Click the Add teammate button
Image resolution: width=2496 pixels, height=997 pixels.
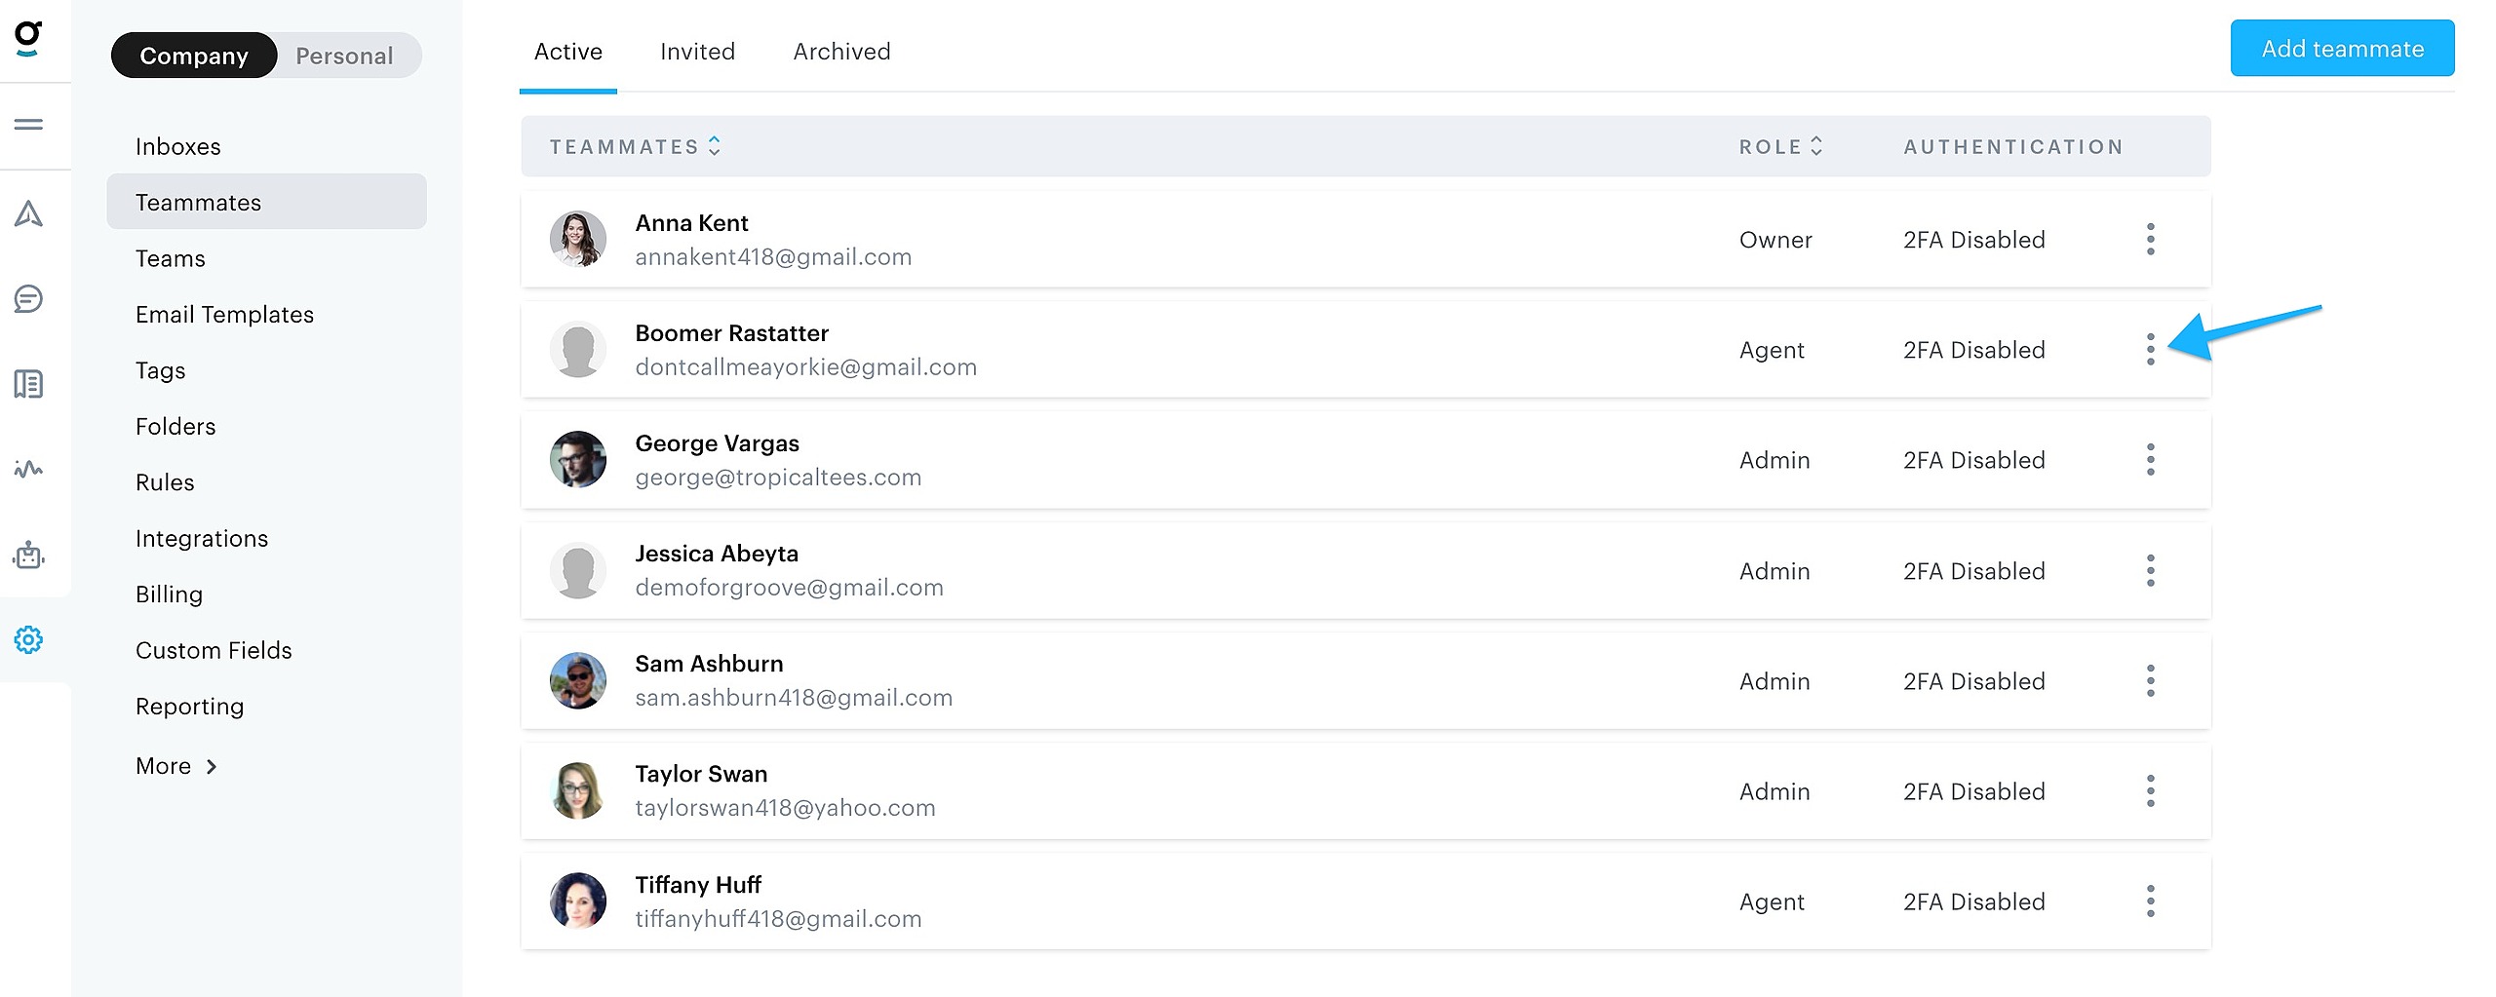click(2342, 48)
